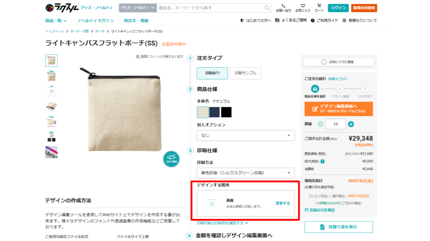Open the 封入オプション dropdown
Image resolution: width=430 pixels, height=241 pixels.
tap(245, 135)
